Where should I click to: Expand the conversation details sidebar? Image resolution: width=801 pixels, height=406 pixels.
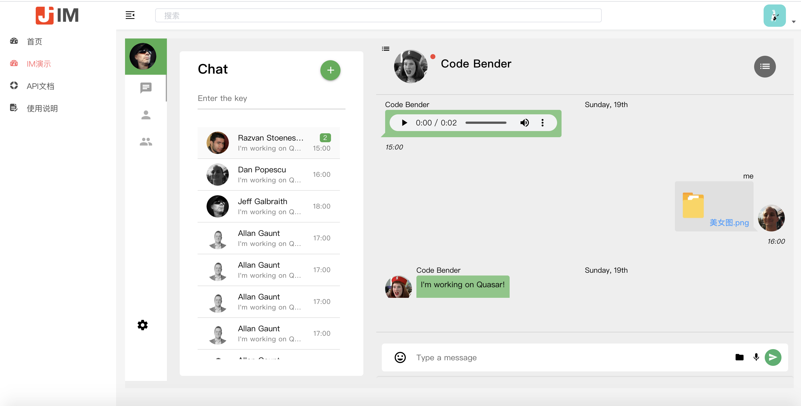[x=764, y=66]
